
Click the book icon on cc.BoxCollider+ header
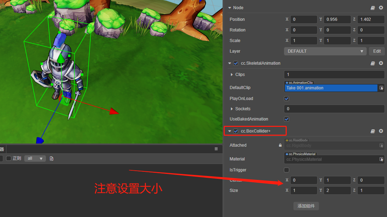point(373,131)
